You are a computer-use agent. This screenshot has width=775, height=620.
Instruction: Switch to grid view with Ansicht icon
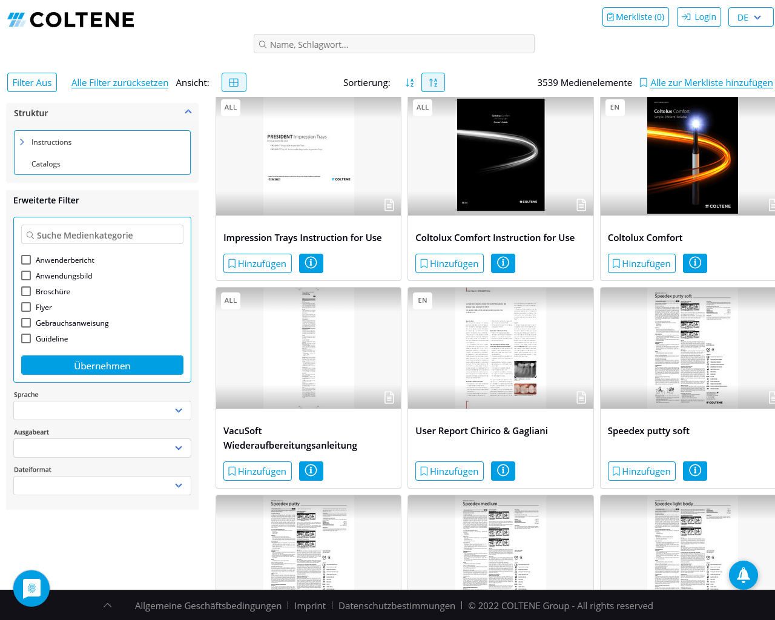click(234, 82)
